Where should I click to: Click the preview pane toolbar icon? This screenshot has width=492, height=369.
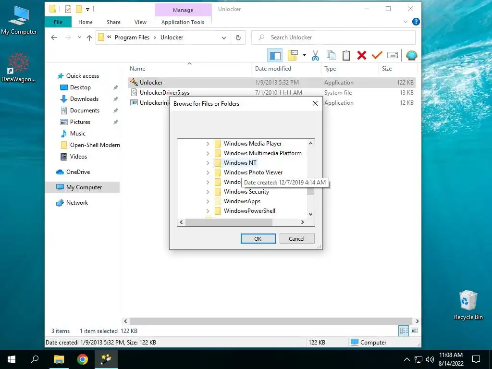(275, 56)
